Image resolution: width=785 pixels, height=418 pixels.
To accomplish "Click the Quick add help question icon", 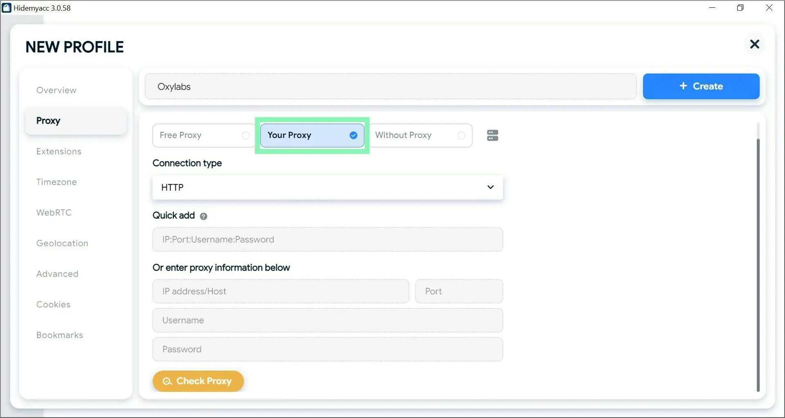I will 203,216.
